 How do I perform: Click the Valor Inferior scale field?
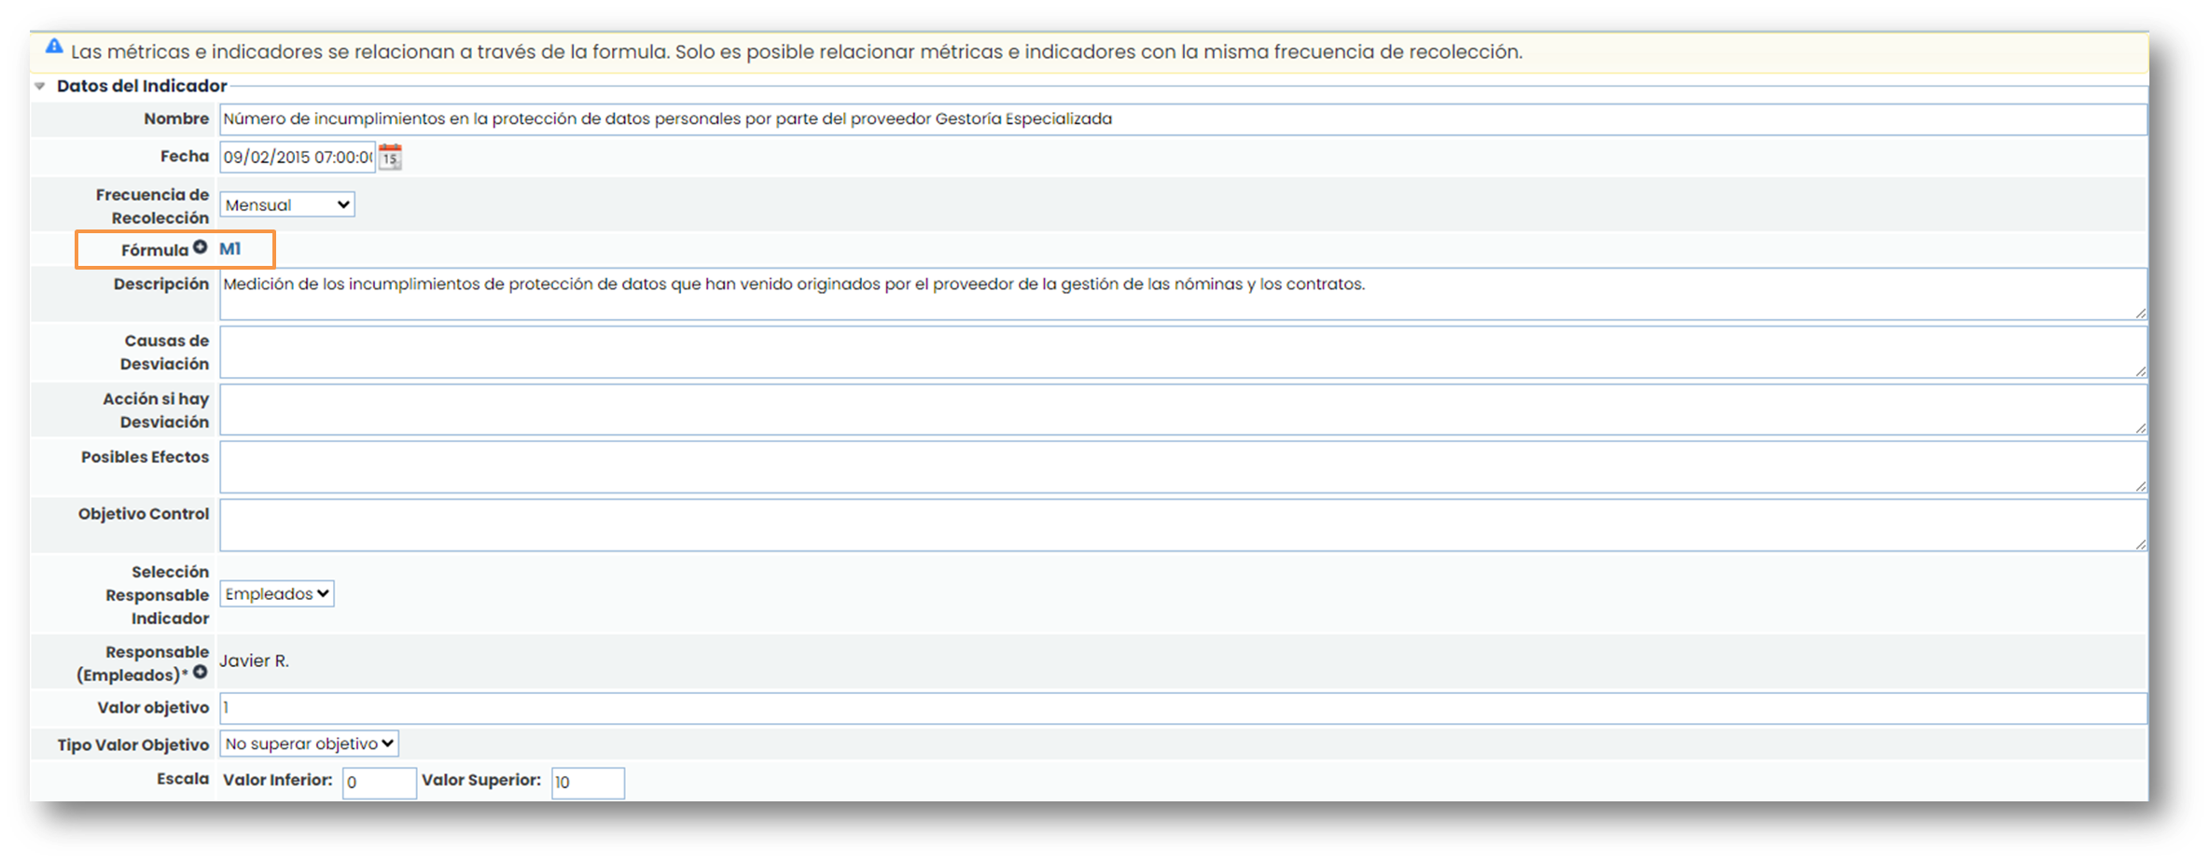[379, 783]
